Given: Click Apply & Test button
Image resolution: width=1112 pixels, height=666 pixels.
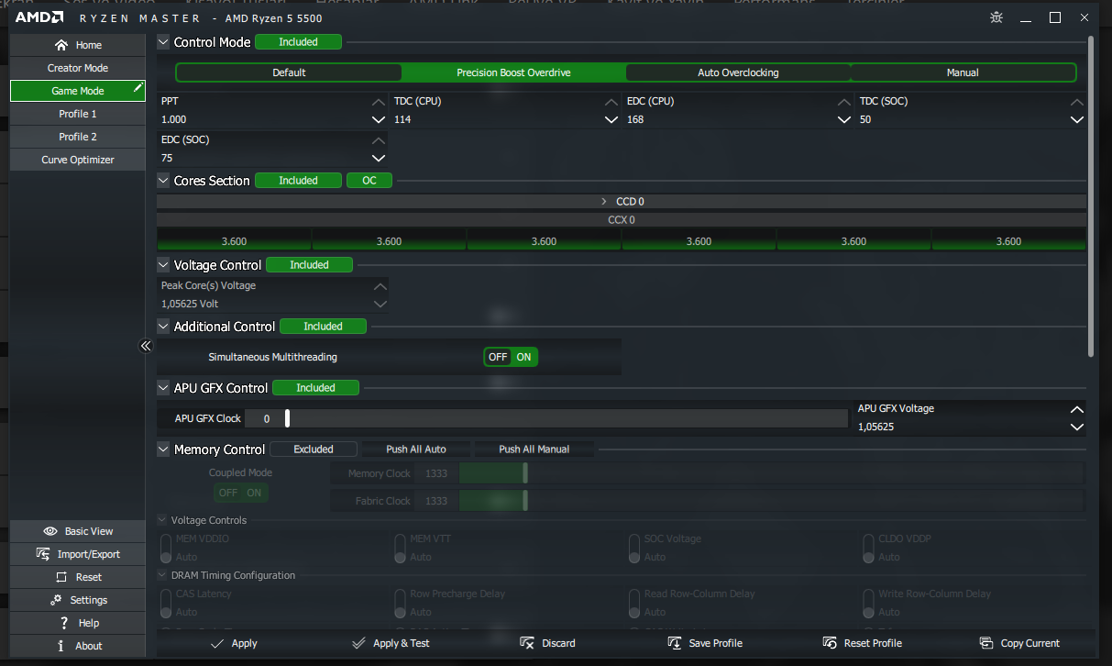Looking at the screenshot, I should (x=391, y=643).
